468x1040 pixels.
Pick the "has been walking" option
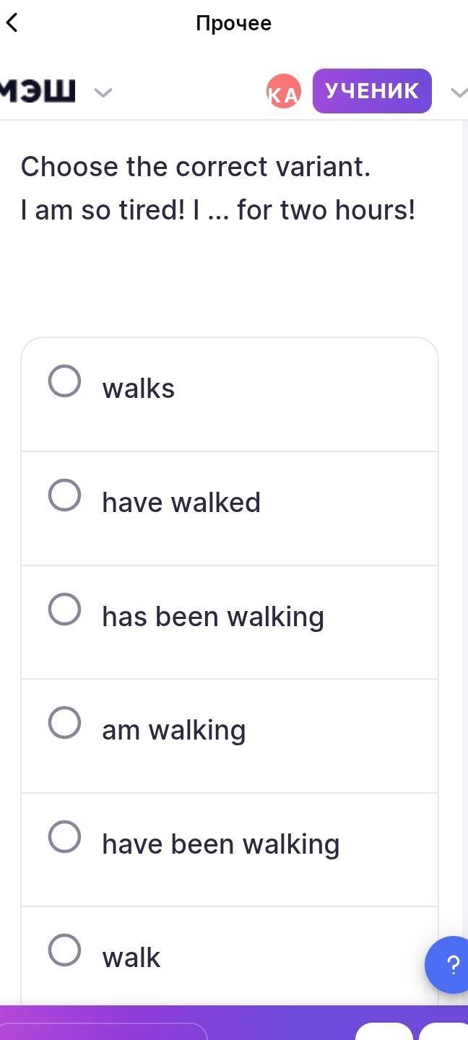pyautogui.click(x=230, y=622)
